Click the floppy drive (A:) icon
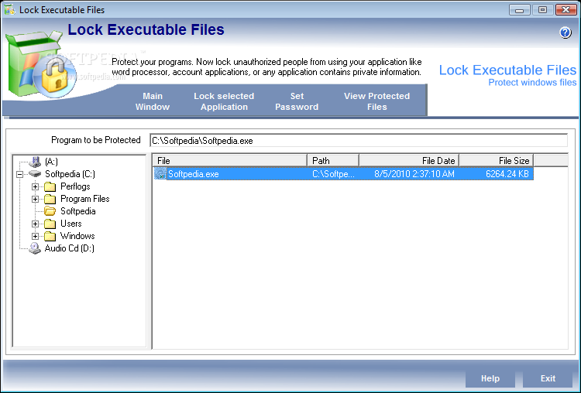This screenshot has width=581, height=393. click(36, 162)
